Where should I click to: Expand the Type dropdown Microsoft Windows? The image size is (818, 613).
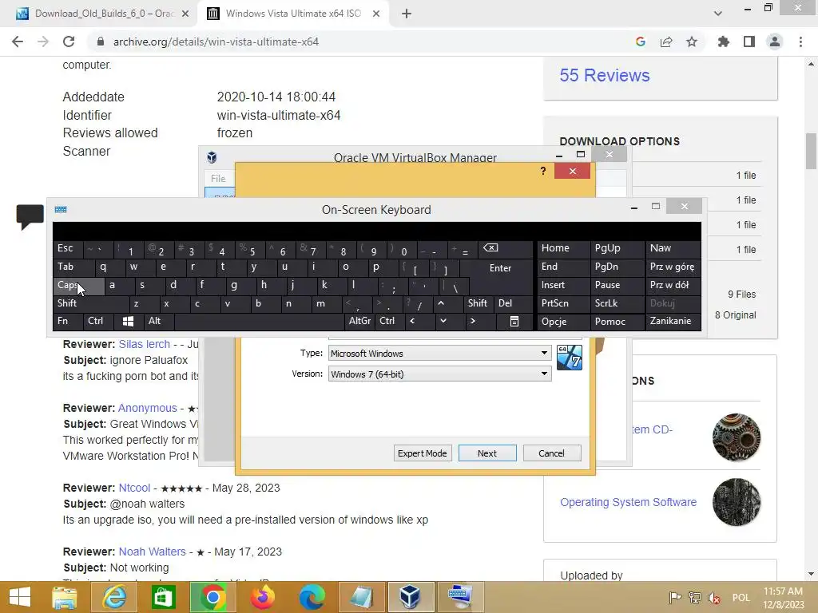coord(439,354)
